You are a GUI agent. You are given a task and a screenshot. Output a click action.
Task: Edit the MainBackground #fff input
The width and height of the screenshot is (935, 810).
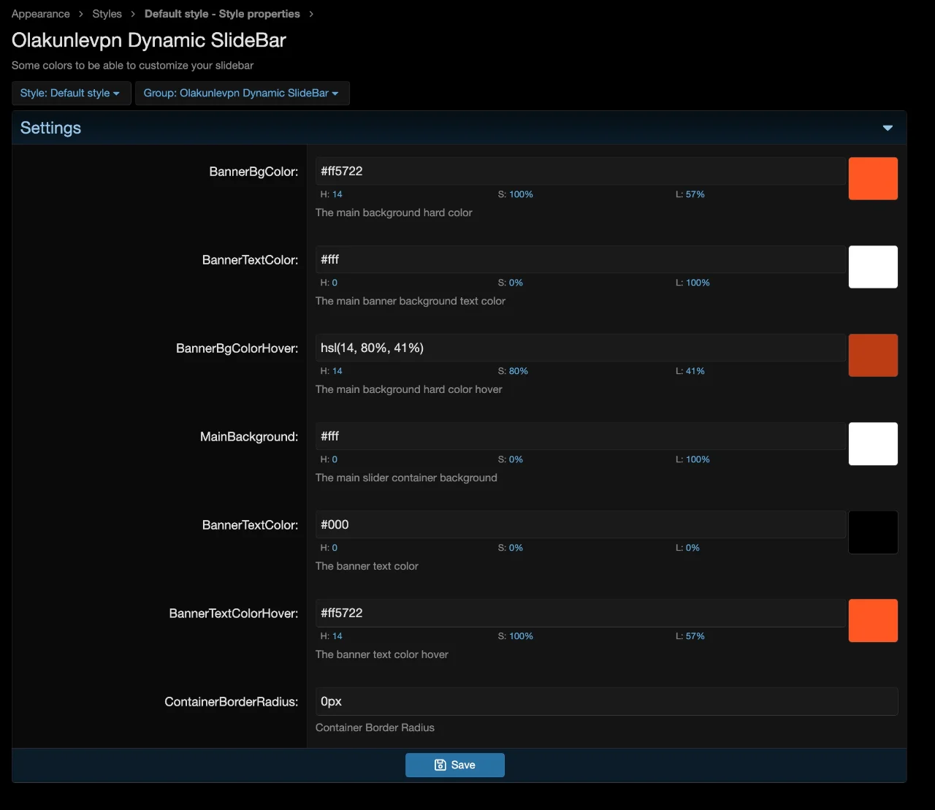click(x=580, y=437)
